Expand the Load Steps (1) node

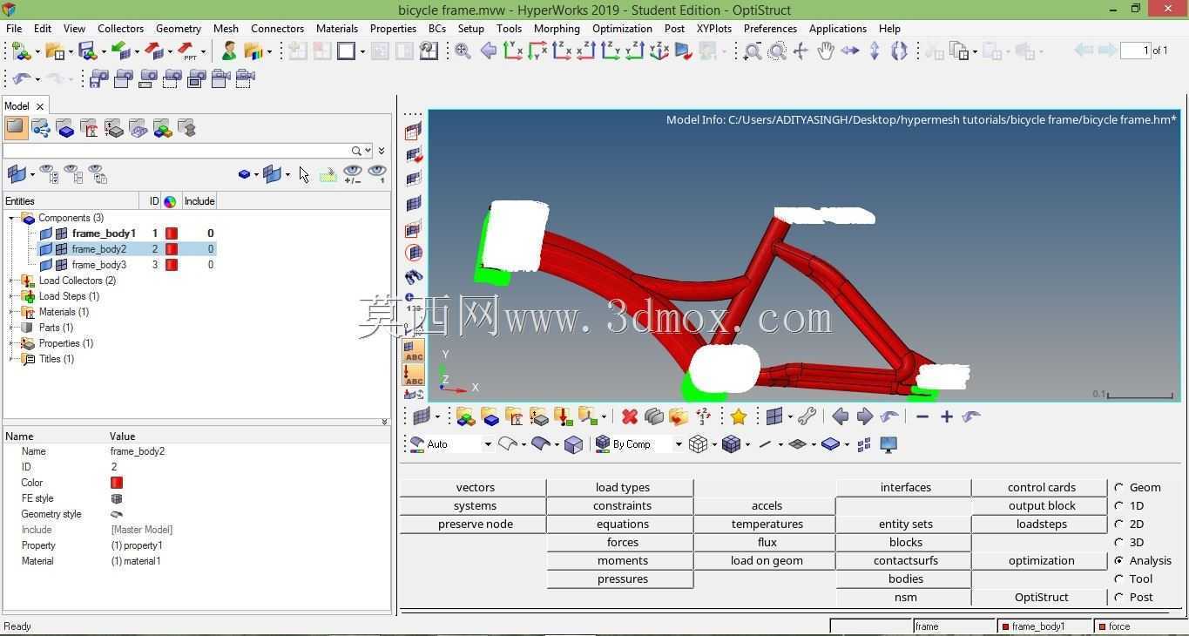[x=11, y=296]
